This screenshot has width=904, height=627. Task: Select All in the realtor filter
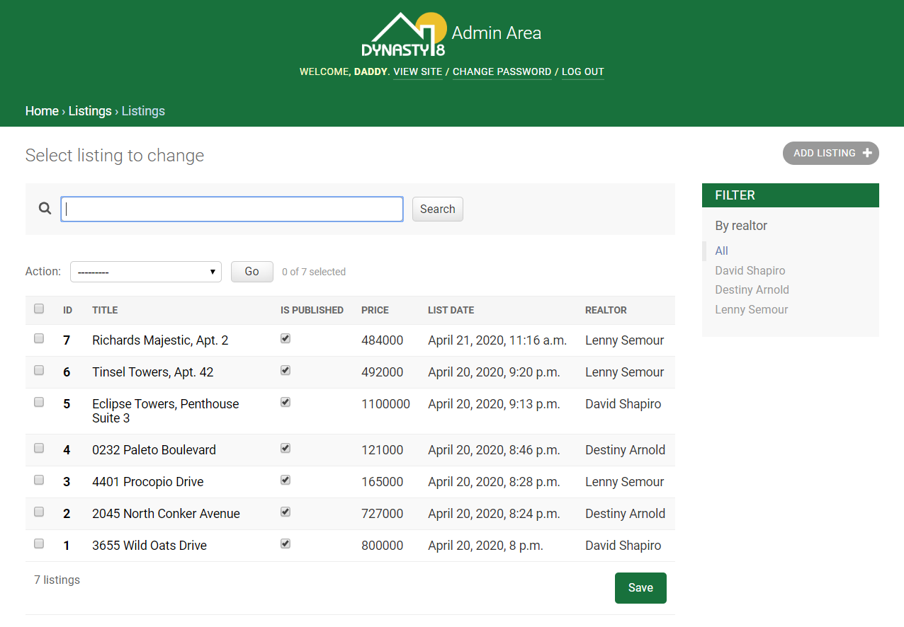pyautogui.click(x=721, y=251)
